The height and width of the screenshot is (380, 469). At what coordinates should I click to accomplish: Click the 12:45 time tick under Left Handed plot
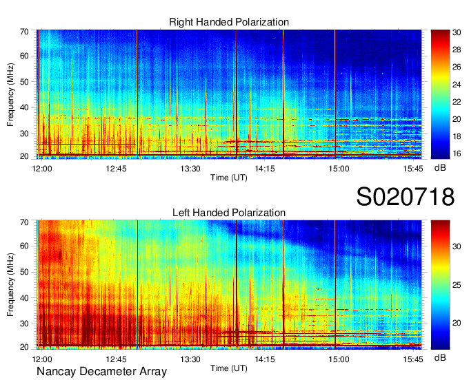(x=116, y=359)
